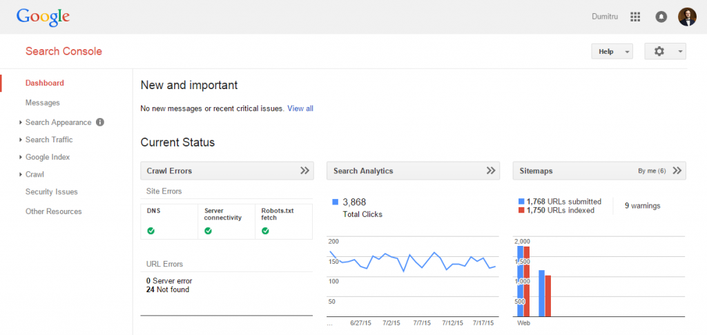Click the Search Console title link
707x335 pixels.
pyautogui.click(x=64, y=51)
